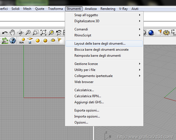This screenshot has height=140, width=176.
Task: Close the open Strumenti menu
Action: (74, 9)
